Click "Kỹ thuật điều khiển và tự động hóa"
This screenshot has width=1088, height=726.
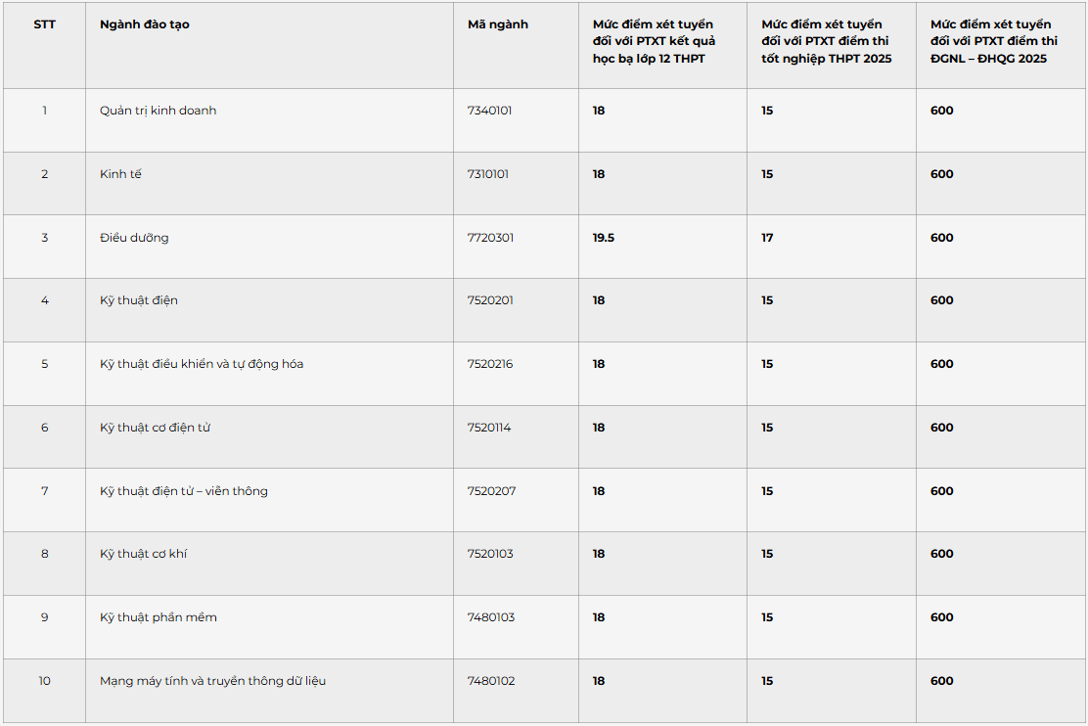(202, 364)
